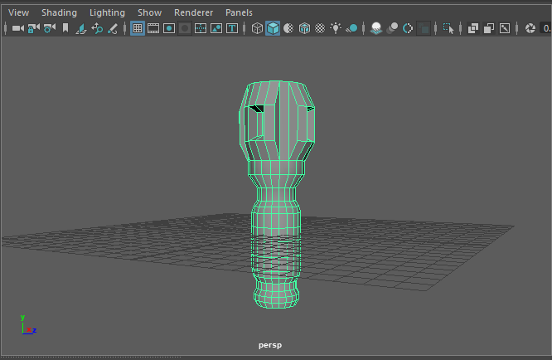
Task: Toggle the Safe Action icon
Action: tap(216, 28)
